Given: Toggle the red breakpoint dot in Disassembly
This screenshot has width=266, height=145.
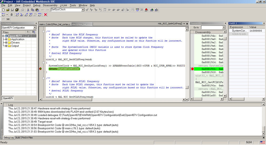Looking at the screenshot, I should [192, 69].
